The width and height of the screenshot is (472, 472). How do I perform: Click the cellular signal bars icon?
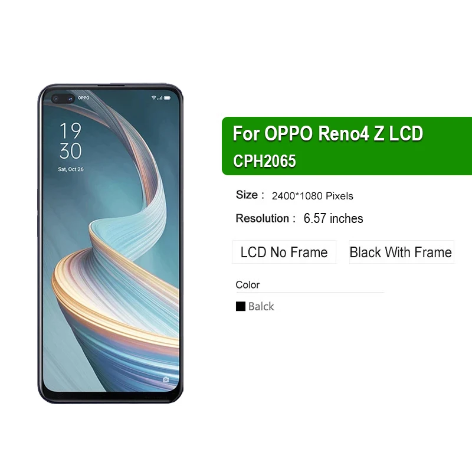coord(159,98)
